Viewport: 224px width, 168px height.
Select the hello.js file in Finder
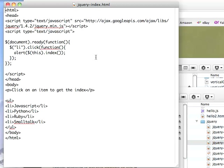(212, 111)
